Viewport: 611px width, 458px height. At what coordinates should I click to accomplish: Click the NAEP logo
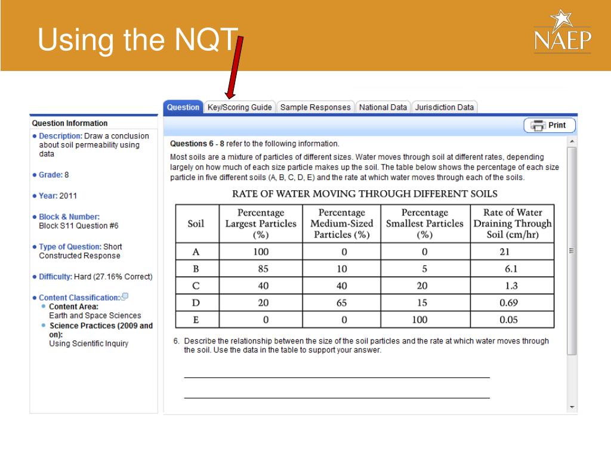[562, 32]
